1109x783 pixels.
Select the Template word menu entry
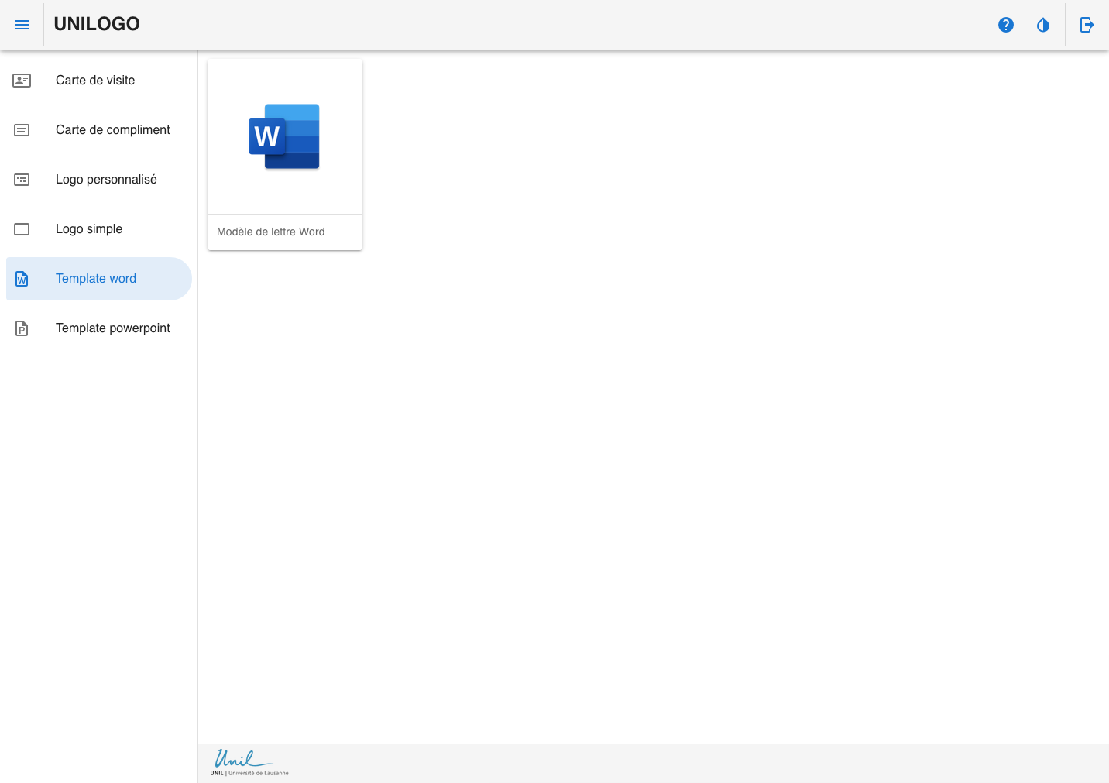coord(96,279)
